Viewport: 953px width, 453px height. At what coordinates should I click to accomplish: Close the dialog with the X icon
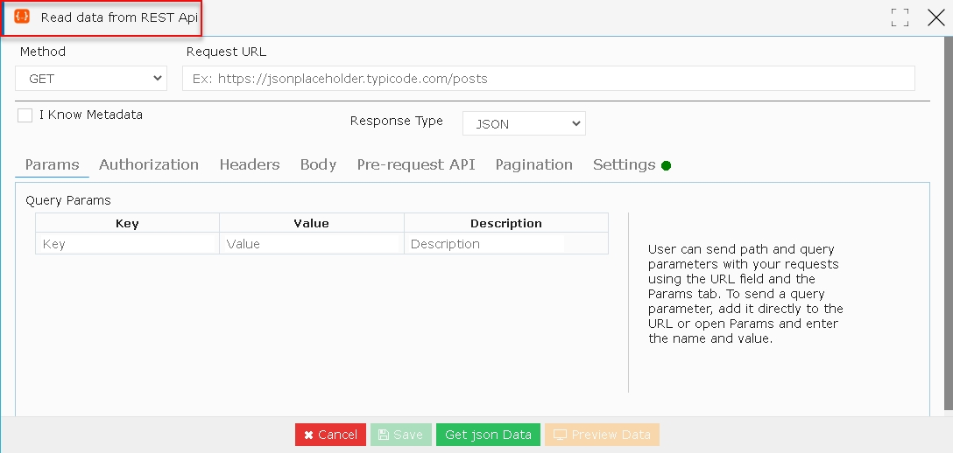tap(936, 17)
